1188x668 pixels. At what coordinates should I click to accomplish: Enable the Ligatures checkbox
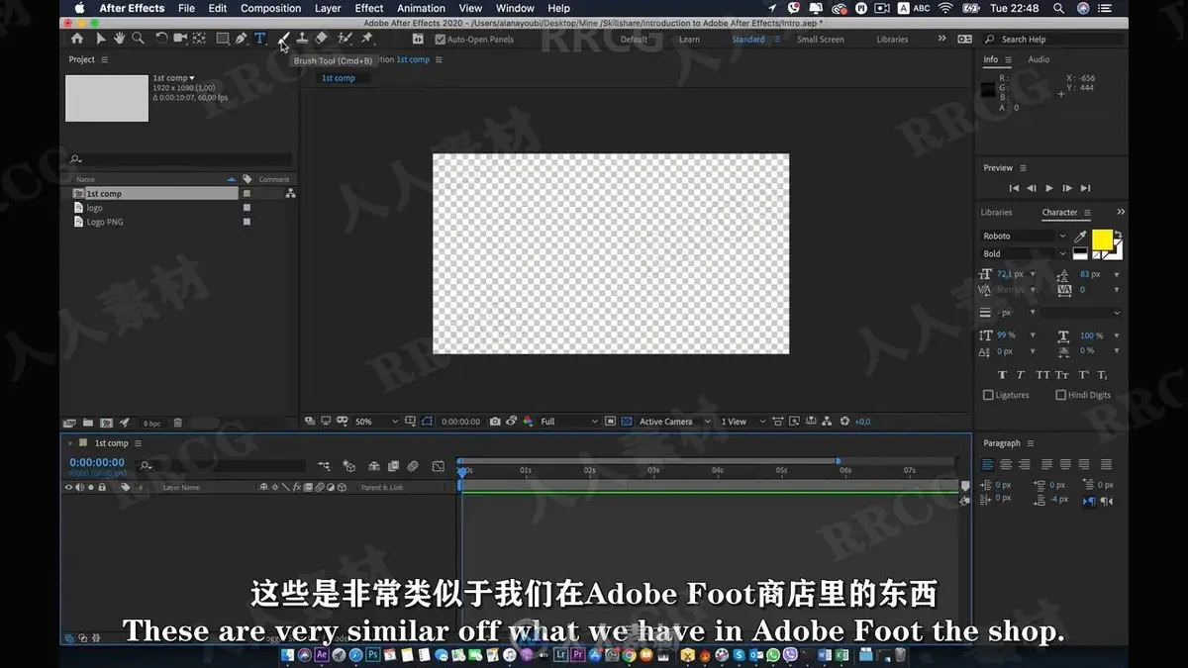[x=988, y=395]
